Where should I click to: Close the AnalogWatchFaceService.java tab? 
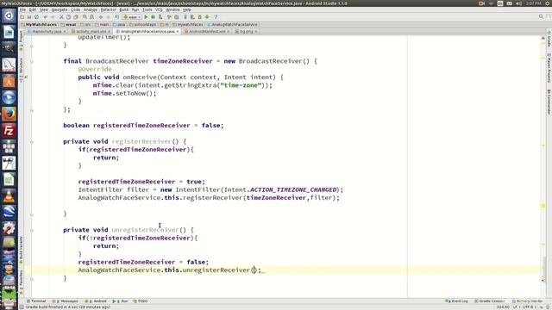[x=178, y=32]
